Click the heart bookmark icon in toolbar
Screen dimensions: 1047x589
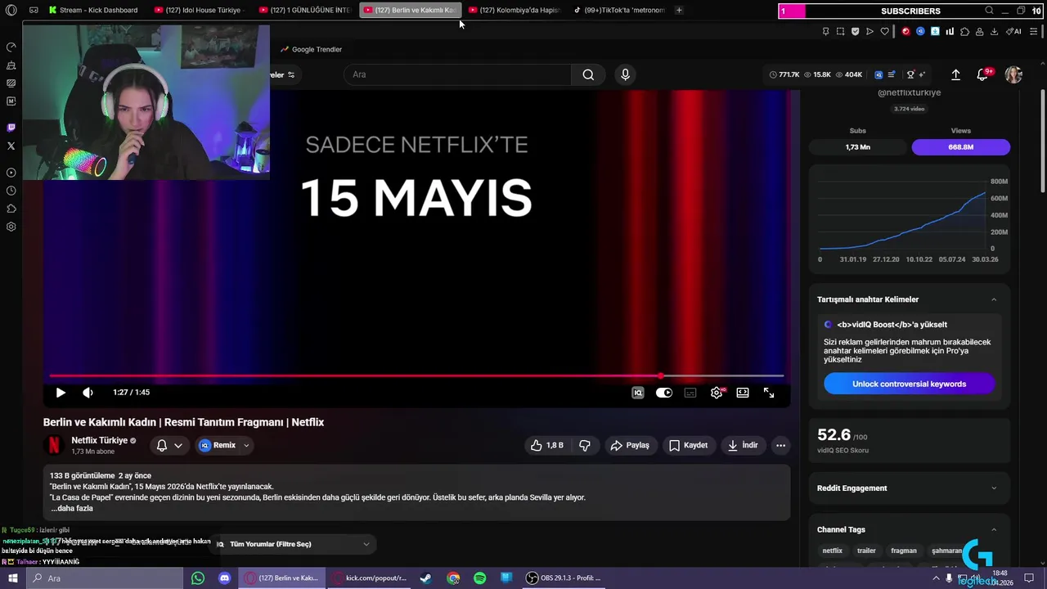pos(884,31)
